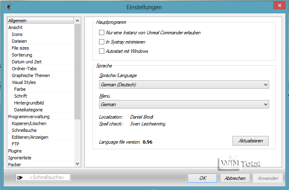
Task: Select Schrift settings entry
Action: tap(40, 96)
